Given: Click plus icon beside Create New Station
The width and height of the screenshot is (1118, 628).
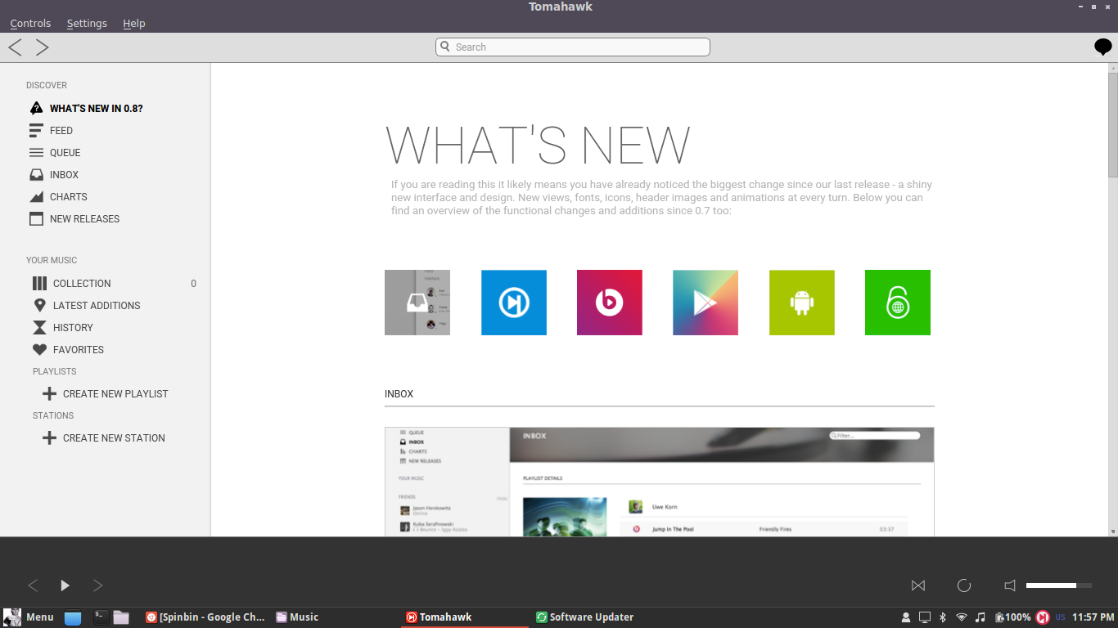Looking at the screenshot, I should [x=49, y=437].
